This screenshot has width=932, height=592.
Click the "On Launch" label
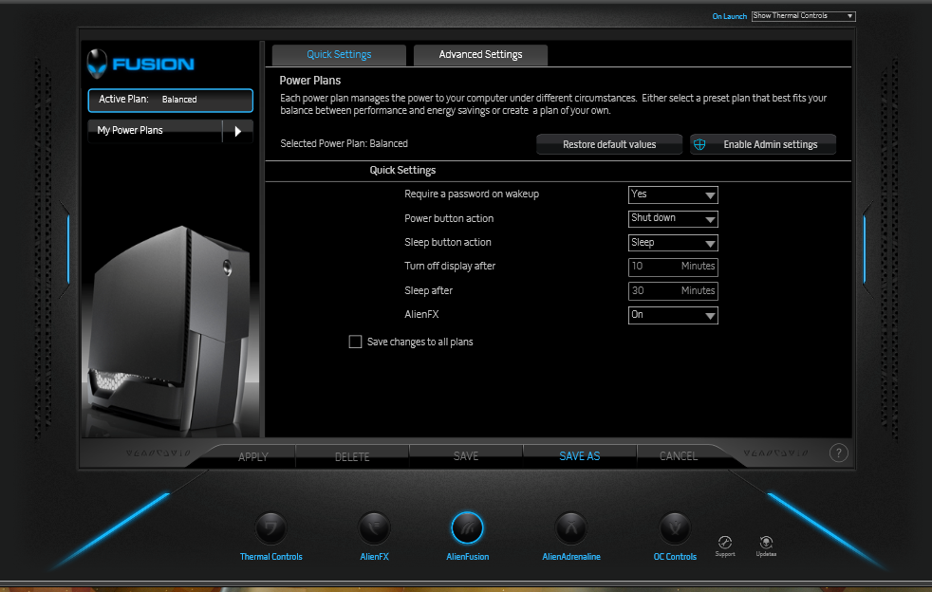point(729,16)
